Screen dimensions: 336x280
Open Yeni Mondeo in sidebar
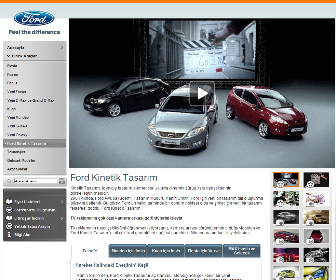(18, 117)
